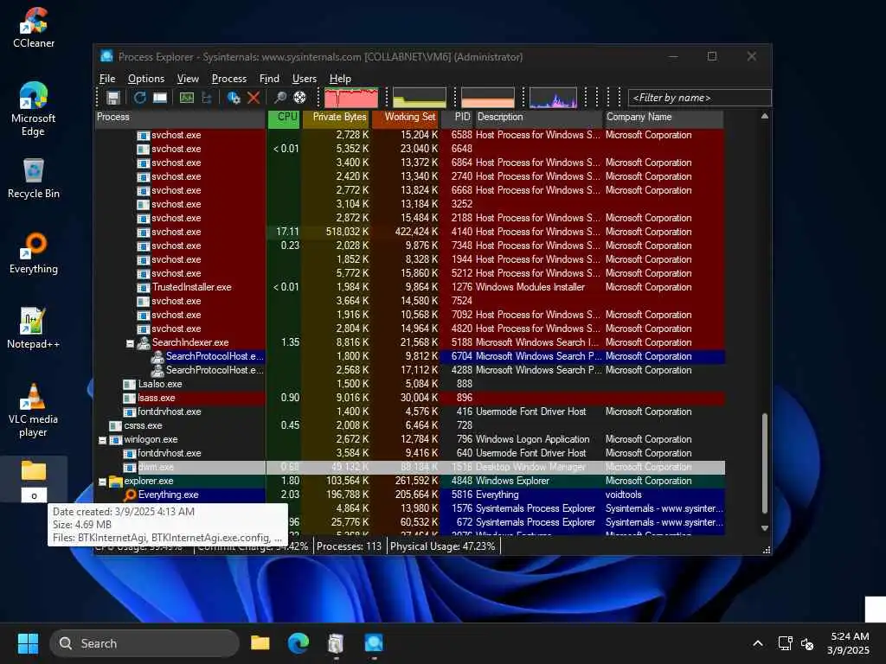Focus the Filter by name field

click(x=699, y=98)
